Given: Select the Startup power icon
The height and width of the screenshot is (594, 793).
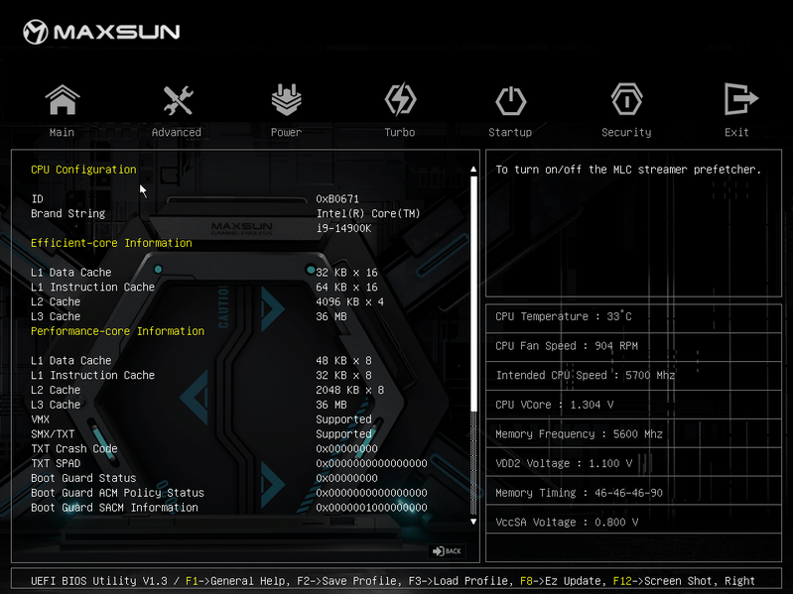Looking at the screenshot, I should [x=511, y=100].
